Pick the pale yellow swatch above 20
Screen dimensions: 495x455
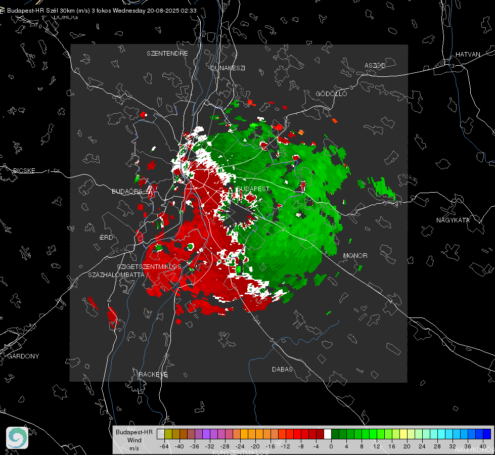pyautogui.click(x=403, y=434)
